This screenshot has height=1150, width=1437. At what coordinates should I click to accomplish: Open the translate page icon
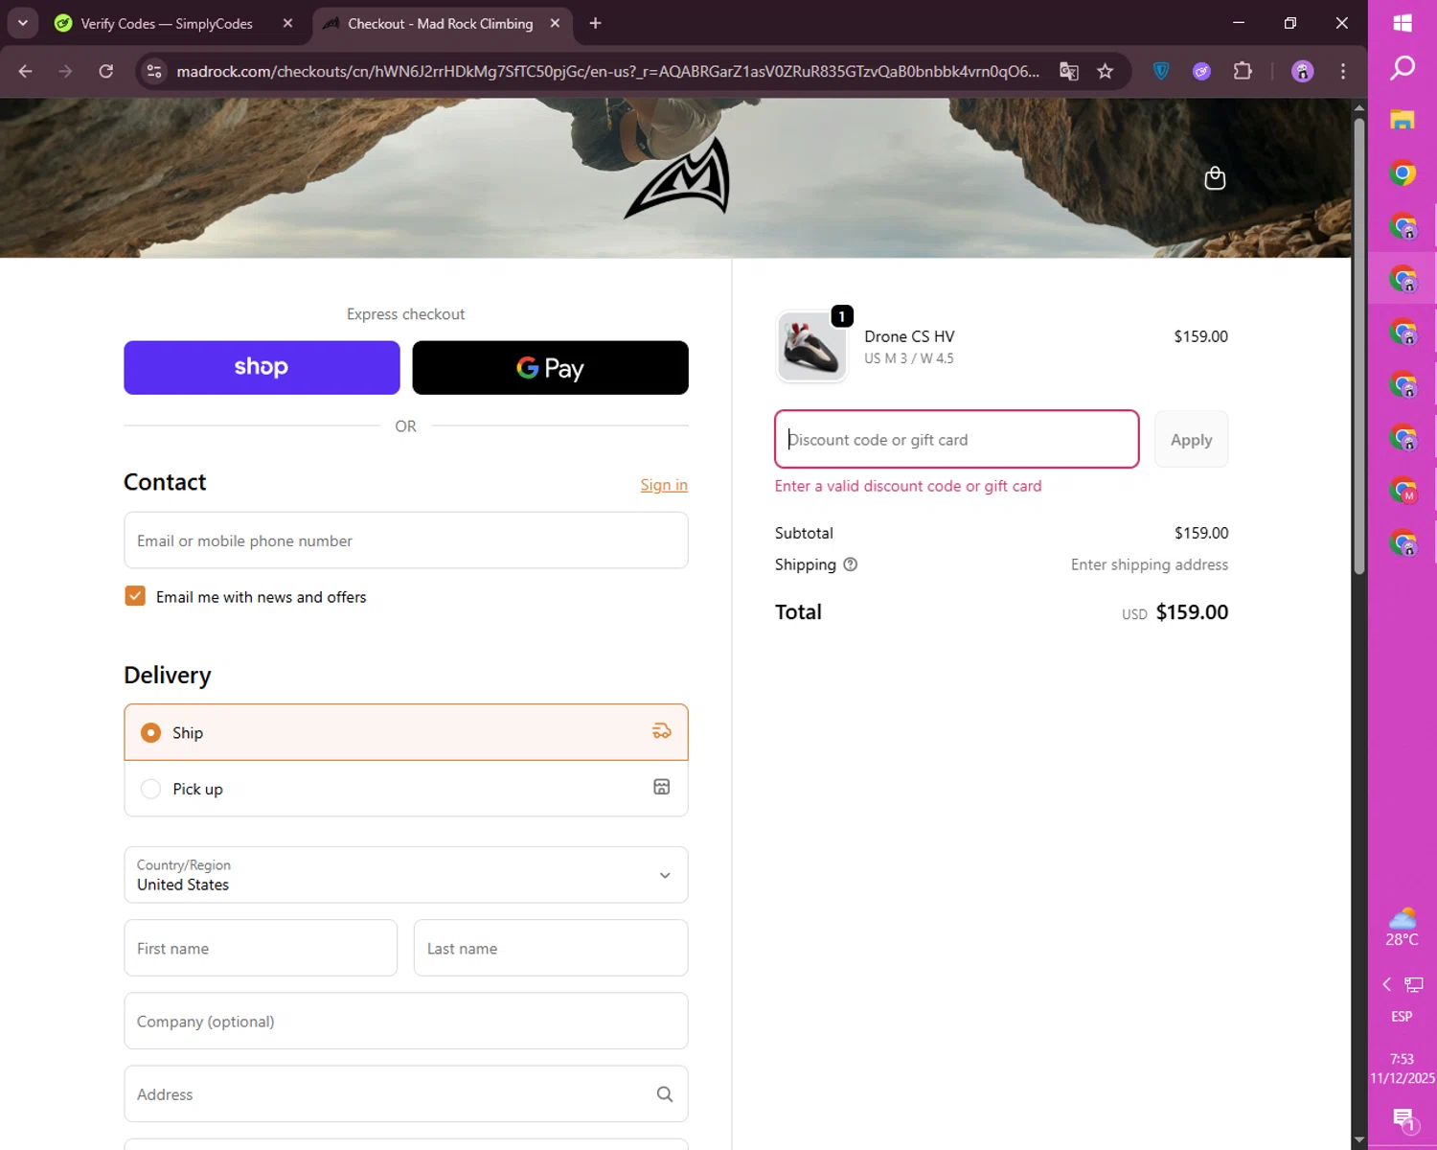[1069, 71]
